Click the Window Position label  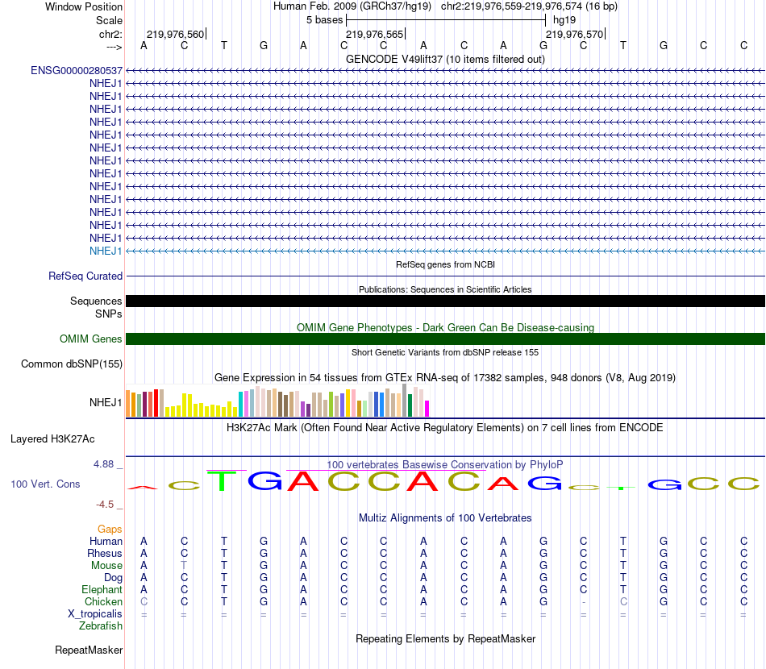pos(84,6)
